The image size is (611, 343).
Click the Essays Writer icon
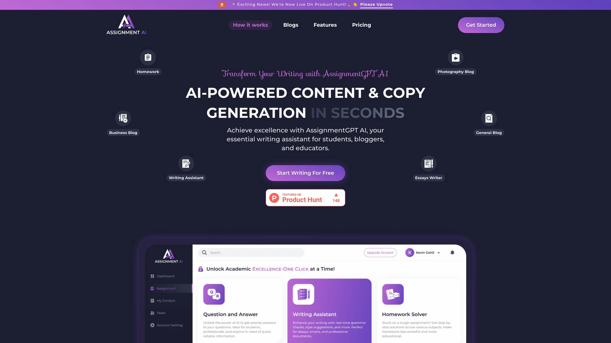click(x=428, y=163)
